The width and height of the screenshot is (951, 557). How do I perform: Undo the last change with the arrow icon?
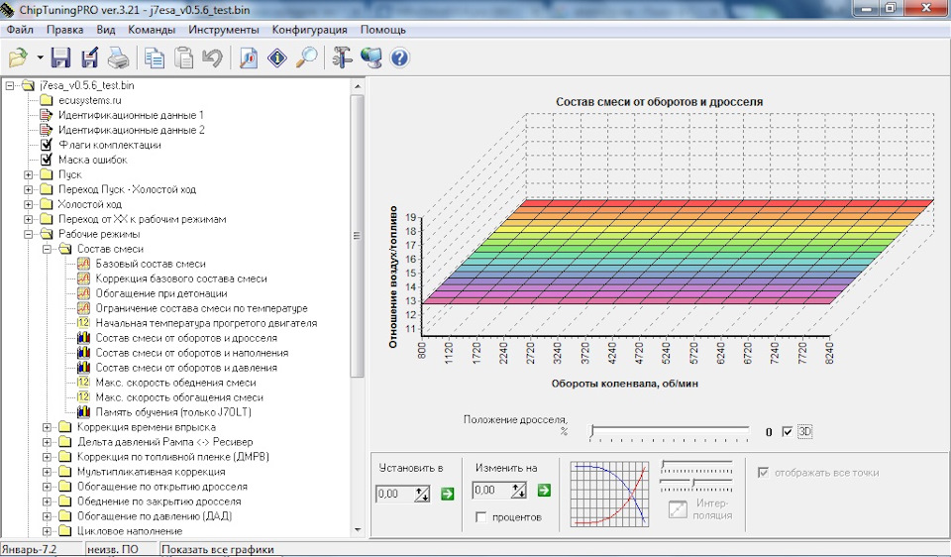click(x=212, y=58)
